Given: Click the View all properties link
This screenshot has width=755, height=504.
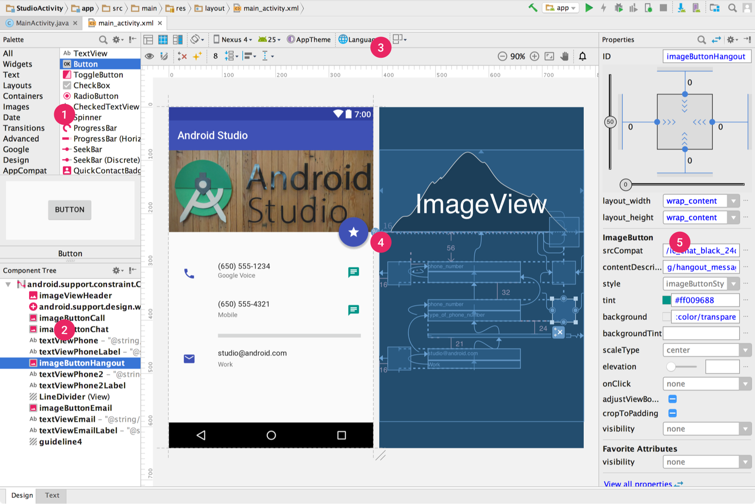Looking at the screenshot, I should (638, 484).
